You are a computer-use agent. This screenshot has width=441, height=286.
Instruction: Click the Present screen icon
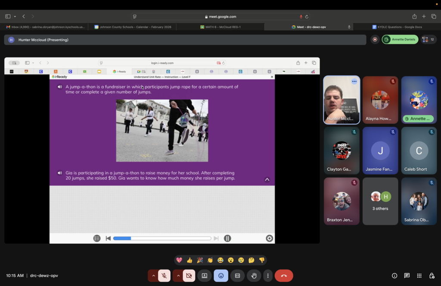[x=204, y=276]
